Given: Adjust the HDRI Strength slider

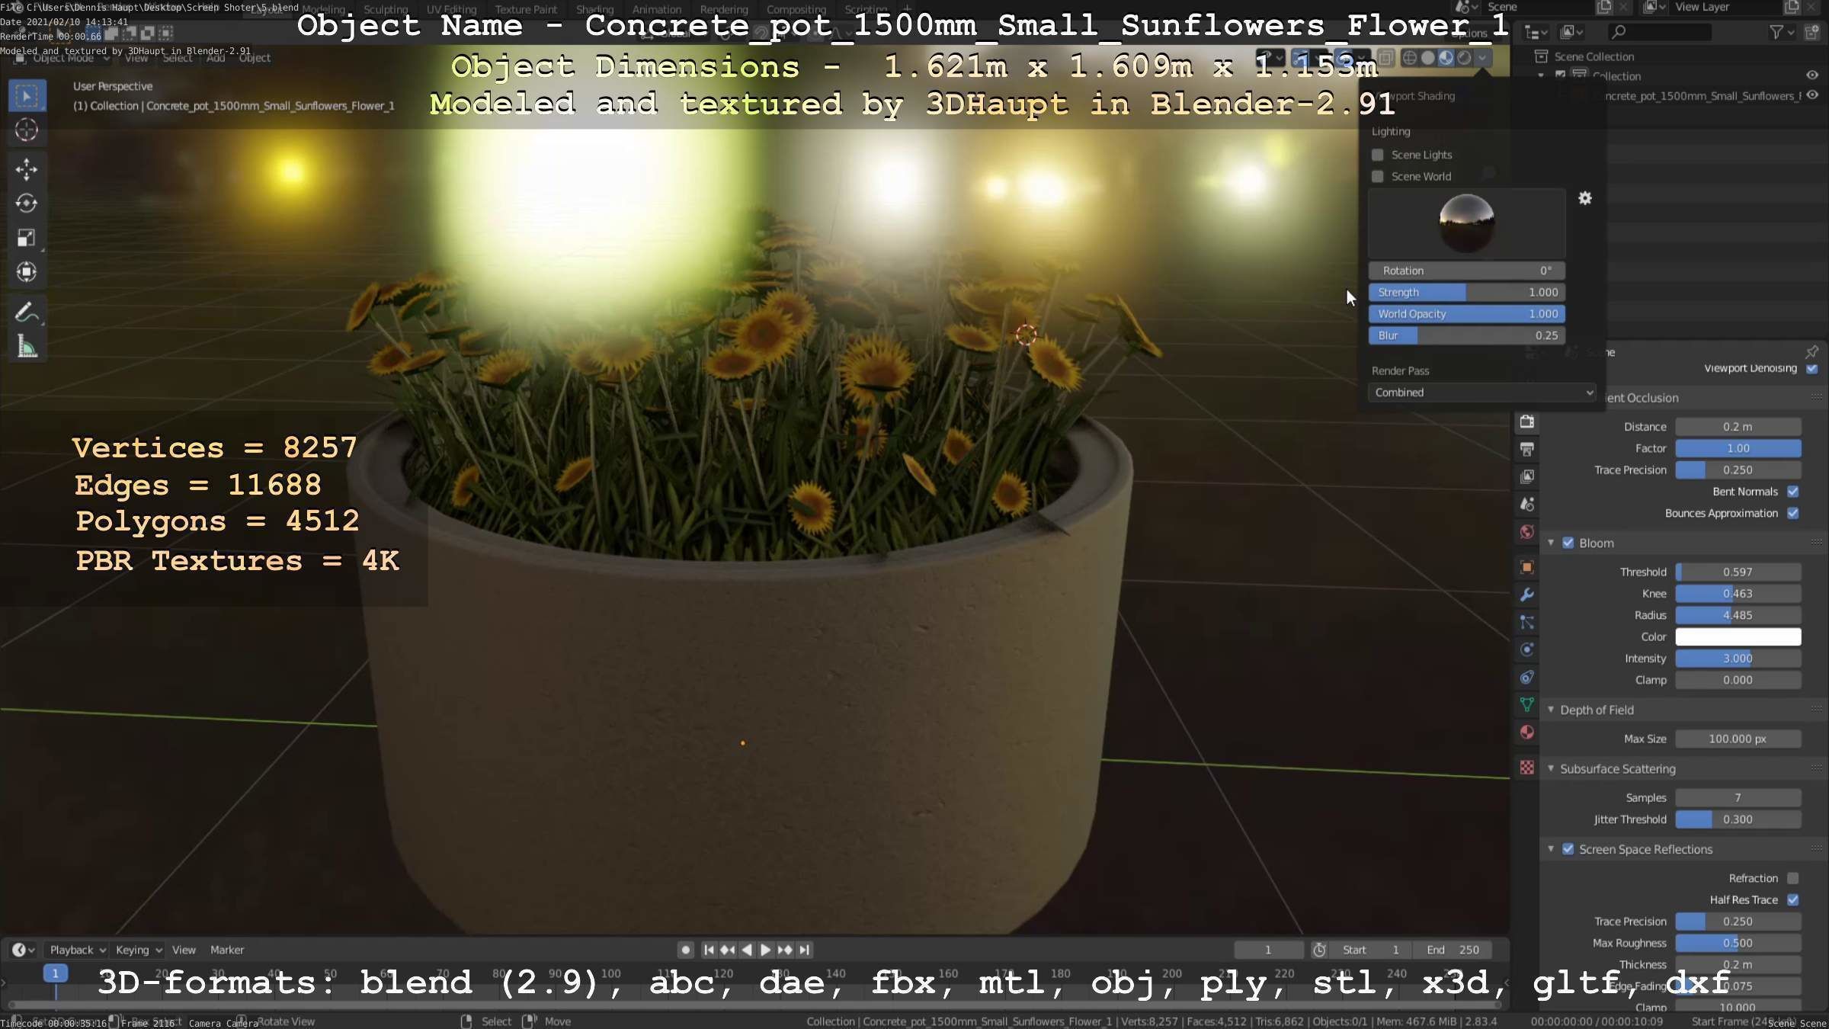Looking at the screenshot, I should tap(1466, 292).
